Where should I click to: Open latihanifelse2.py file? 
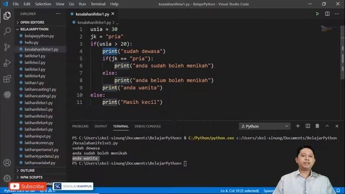click(x=38, y=109)
